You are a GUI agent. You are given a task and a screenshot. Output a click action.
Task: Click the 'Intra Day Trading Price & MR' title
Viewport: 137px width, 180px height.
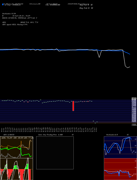point(50,135)
